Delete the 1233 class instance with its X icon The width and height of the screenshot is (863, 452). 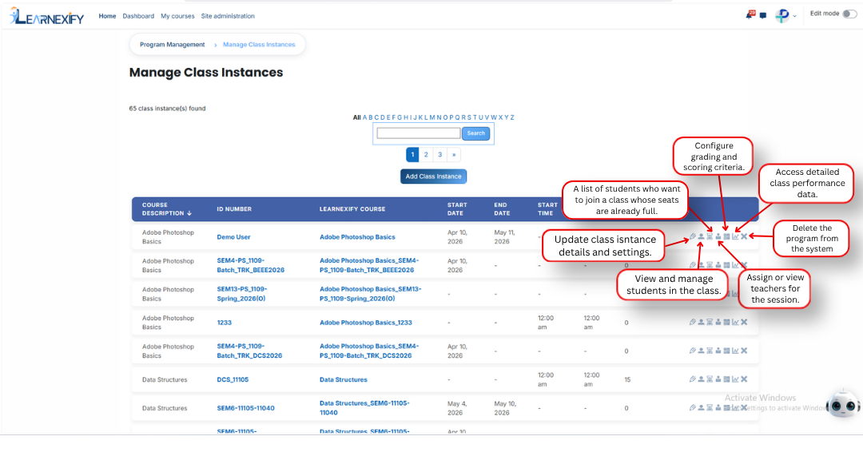pos(744,322)
